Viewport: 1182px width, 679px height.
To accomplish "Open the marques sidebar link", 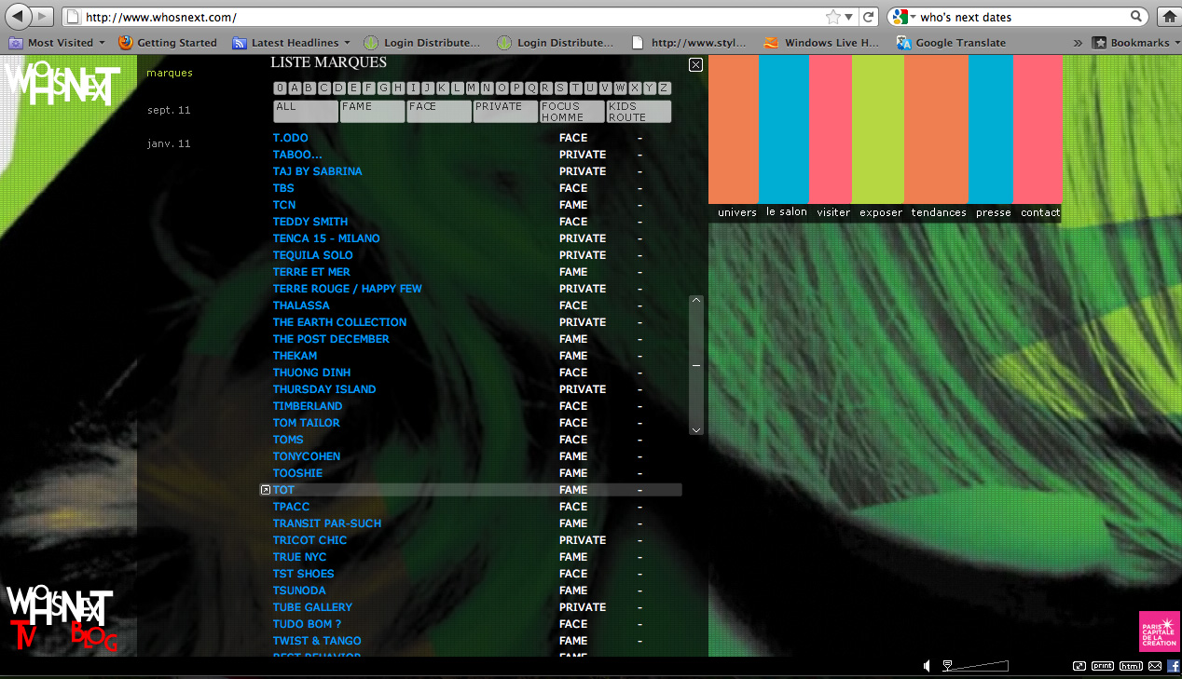I will (170, 73).
